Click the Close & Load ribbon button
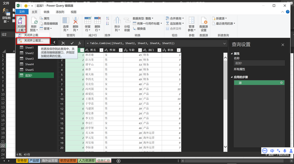The width and height of the screenshot is (294, 164). pyautogui.click(x=21, y=24)
